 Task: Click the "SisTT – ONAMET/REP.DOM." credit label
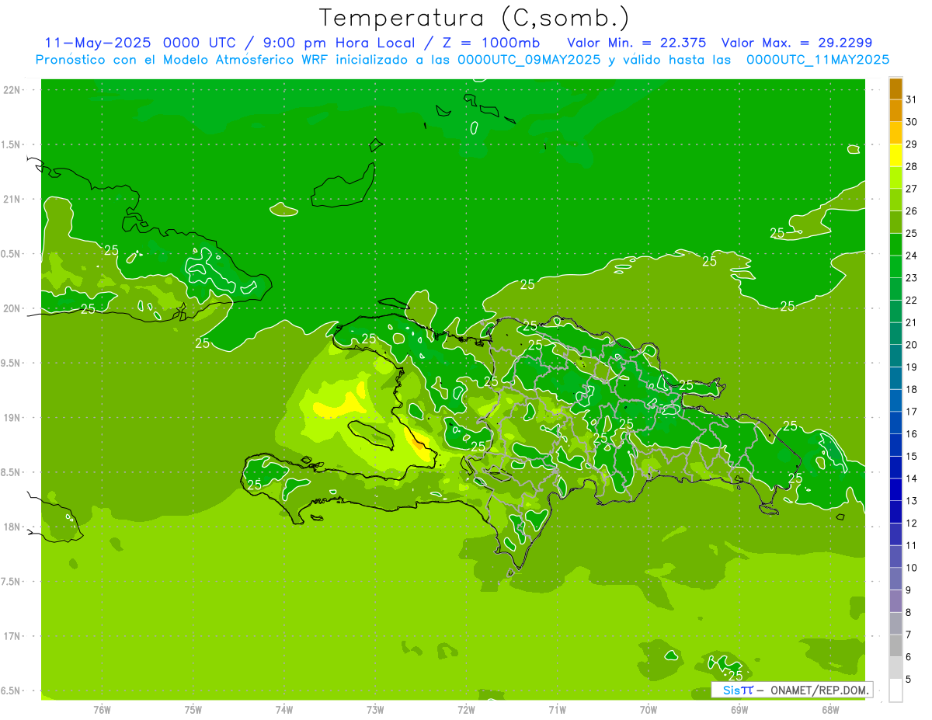[x=791, y=690]
